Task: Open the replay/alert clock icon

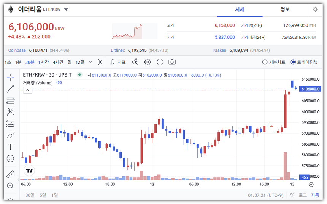Action: click(135, 62)
